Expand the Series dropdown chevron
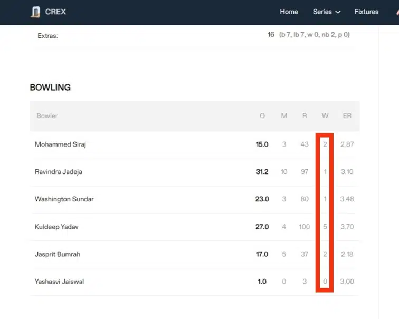 (x=338, y=12)
